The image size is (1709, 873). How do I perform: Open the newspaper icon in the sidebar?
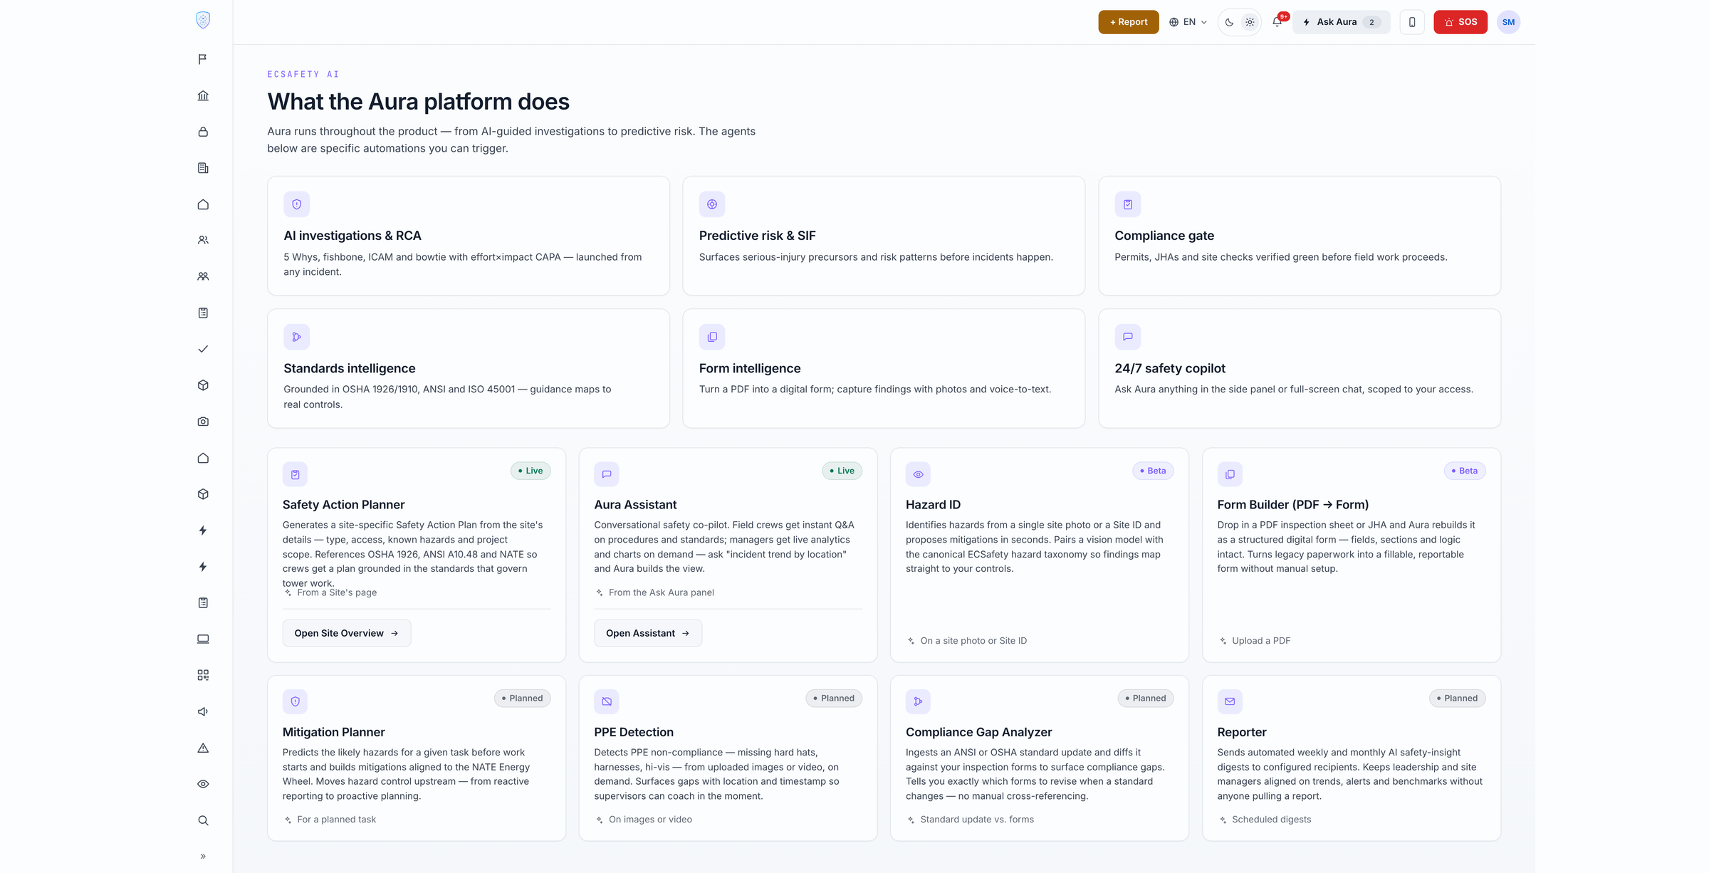tap(203, 168)
